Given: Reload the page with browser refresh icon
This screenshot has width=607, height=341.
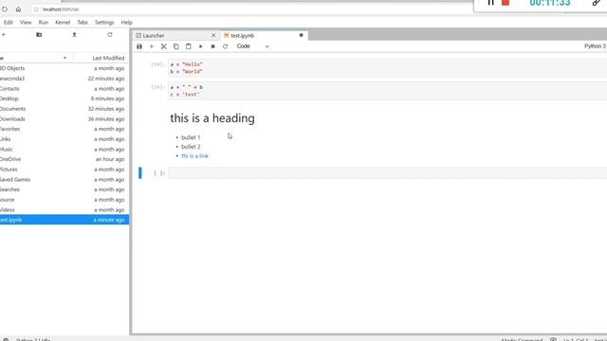Looking at the screenshot, I should click(x=5, y=9).
